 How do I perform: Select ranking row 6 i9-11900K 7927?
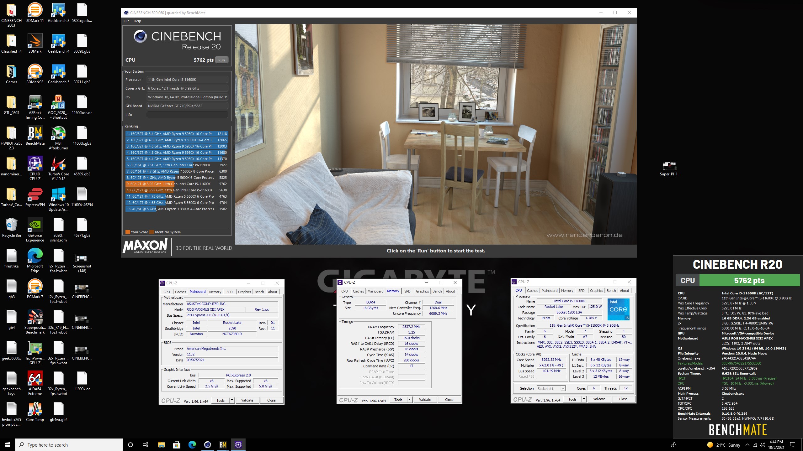[177, 165]
